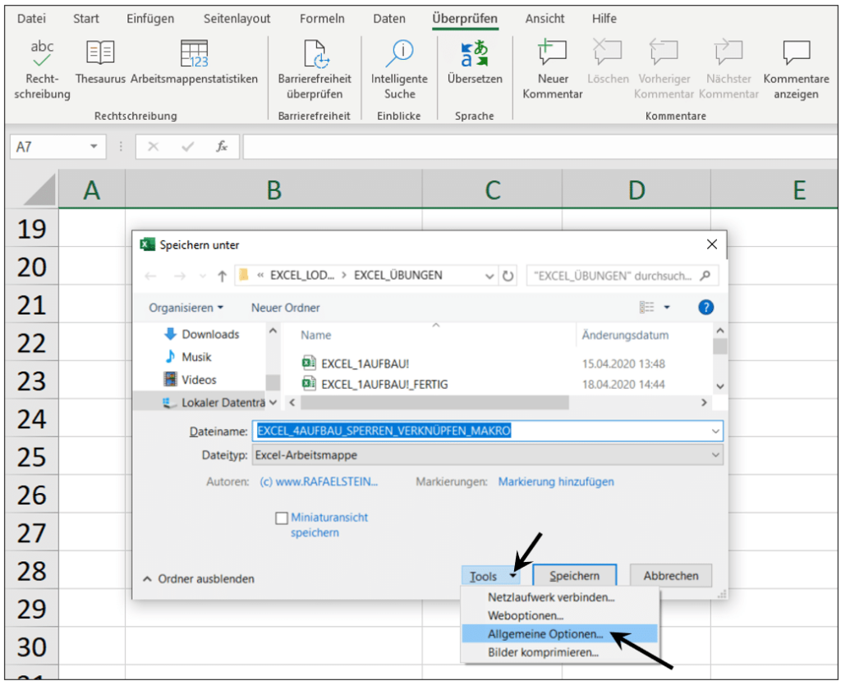
Task: Choose Netzlaufwerk verbinden menu item
Action: [x=559, y=597]
